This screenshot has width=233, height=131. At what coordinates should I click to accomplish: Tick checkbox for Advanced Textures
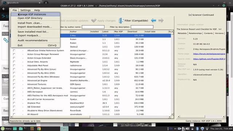pos(14,84)
